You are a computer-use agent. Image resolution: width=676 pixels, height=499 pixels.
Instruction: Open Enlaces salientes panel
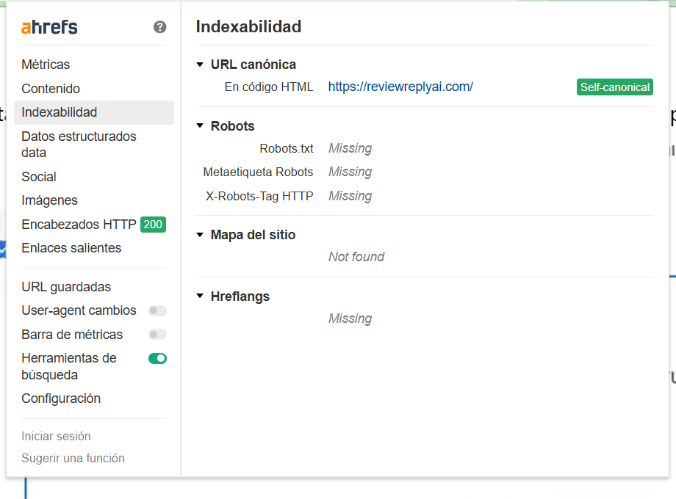click(71, 248)
